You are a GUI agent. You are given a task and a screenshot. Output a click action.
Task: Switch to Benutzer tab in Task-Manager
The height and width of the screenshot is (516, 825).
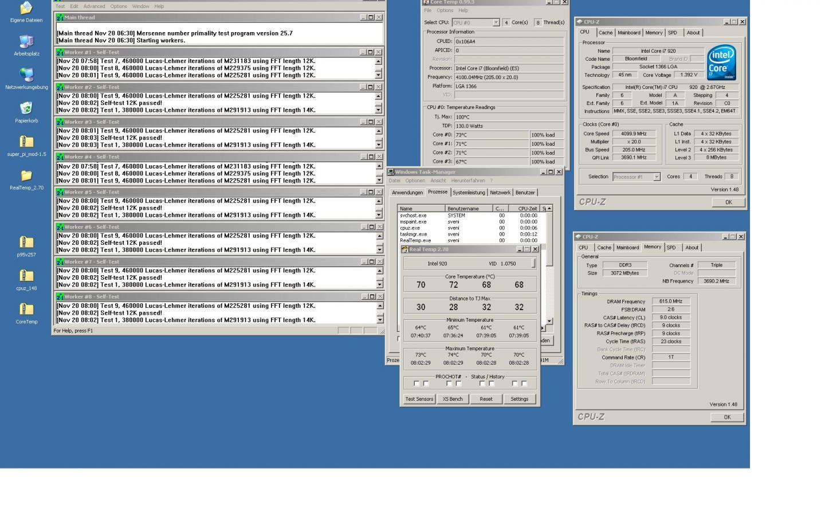pos(525,193)
